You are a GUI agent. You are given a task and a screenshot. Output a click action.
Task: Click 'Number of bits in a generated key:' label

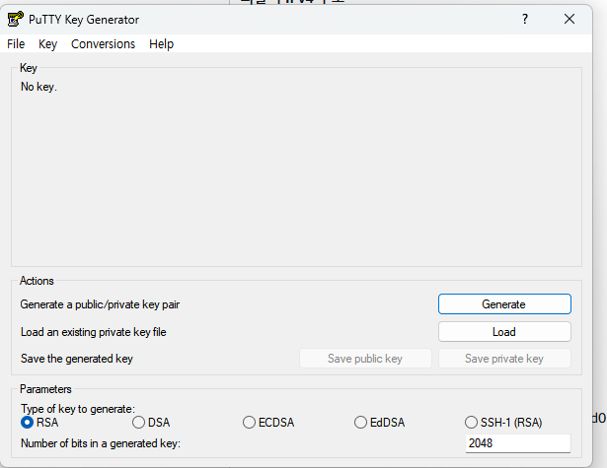coord(101,443)
